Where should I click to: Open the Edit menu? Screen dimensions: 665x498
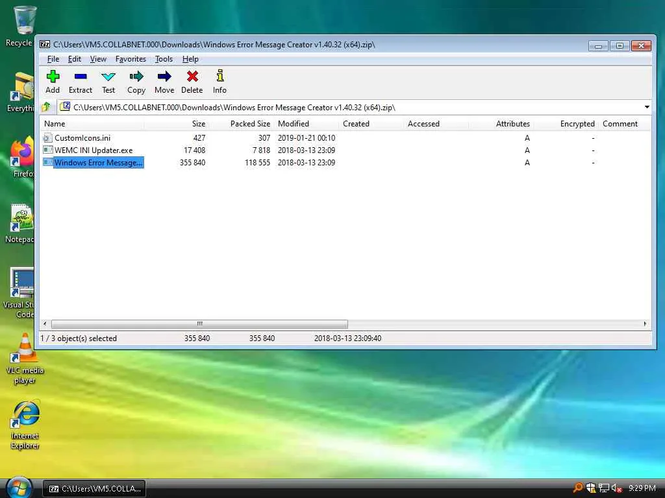74,59
